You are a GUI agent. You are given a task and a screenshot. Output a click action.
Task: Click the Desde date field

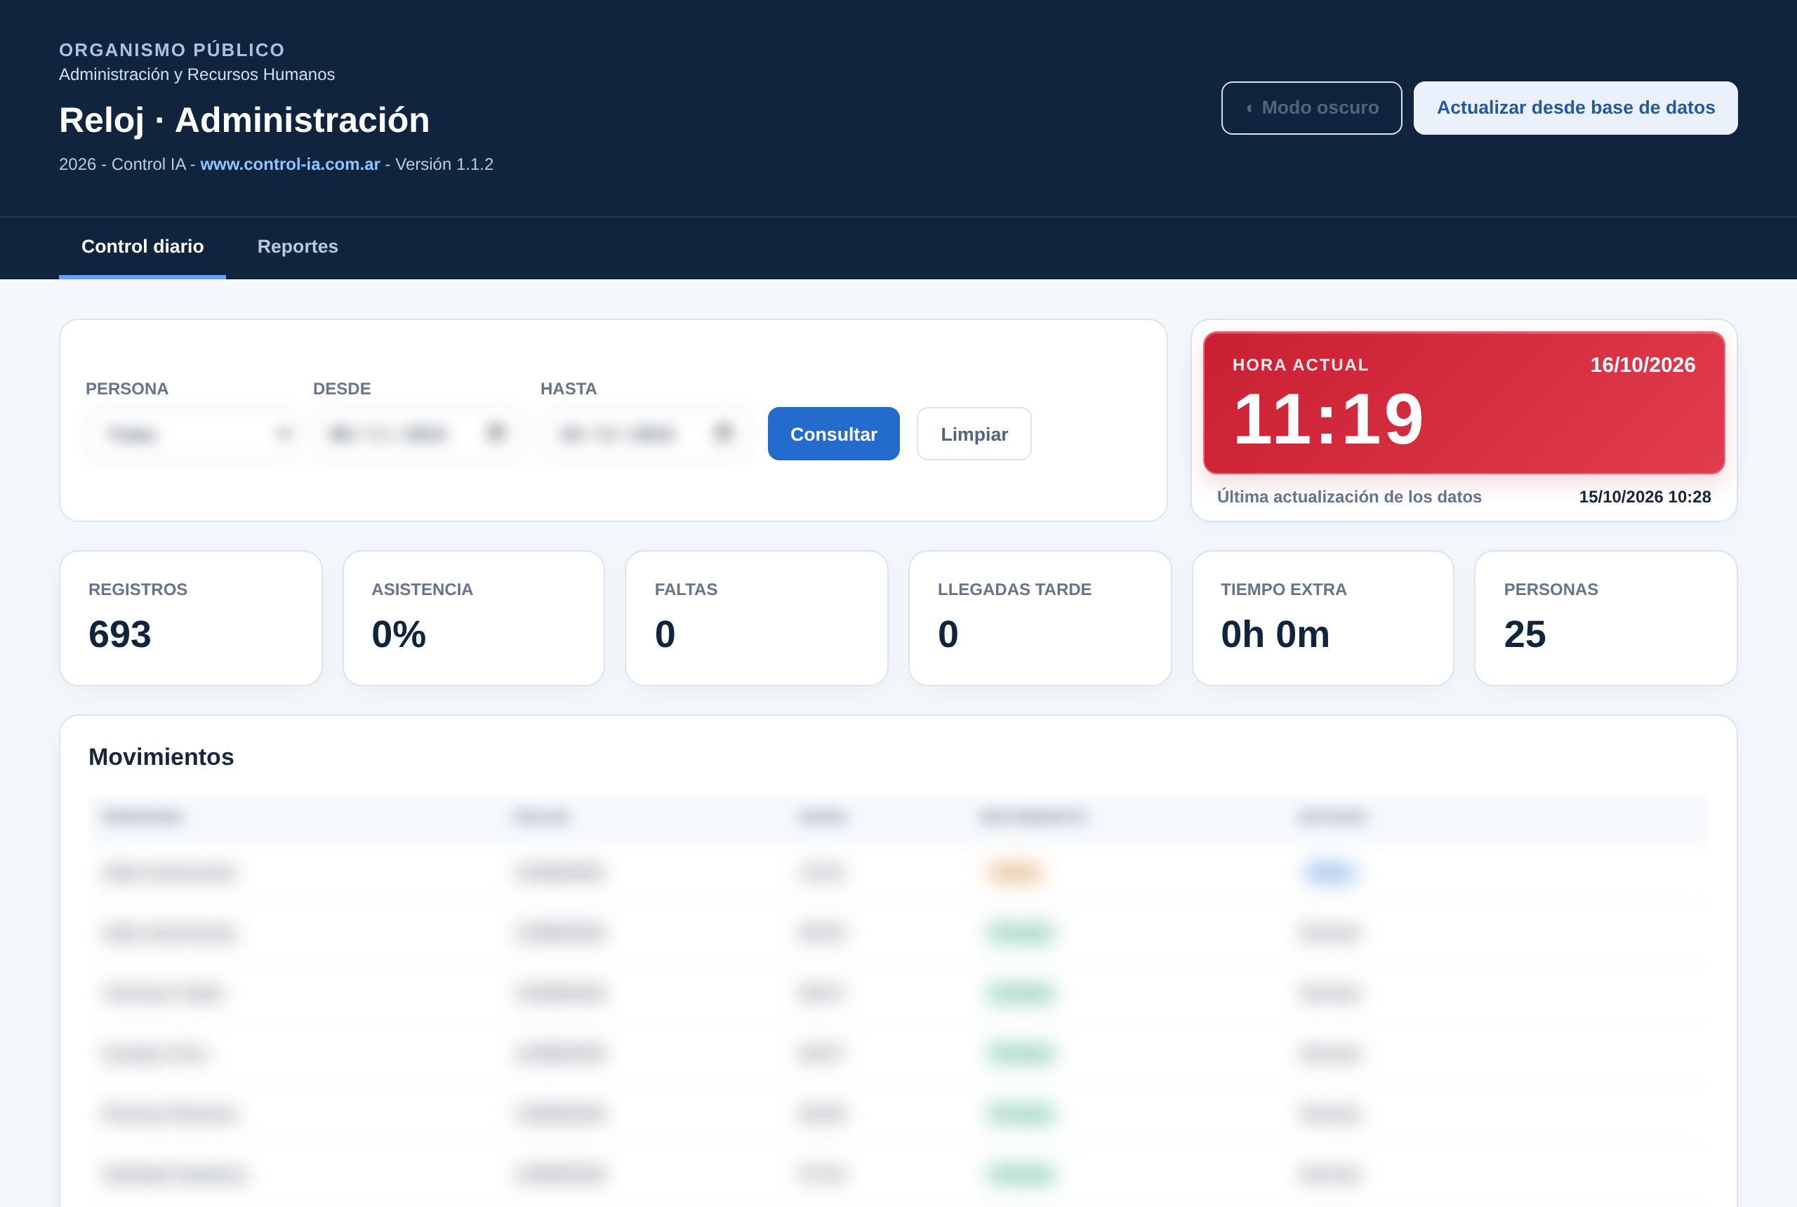point(418,434)
